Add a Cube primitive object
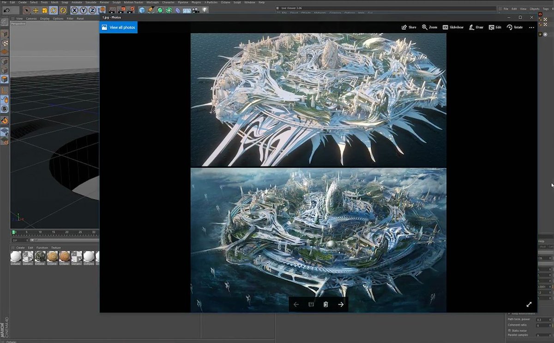This screenshot has height=343, width=554. pyautogui.click(x=142, y=10)
